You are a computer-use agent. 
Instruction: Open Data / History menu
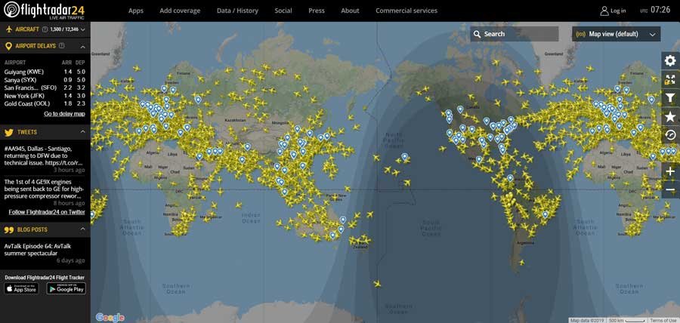point(237,11)
